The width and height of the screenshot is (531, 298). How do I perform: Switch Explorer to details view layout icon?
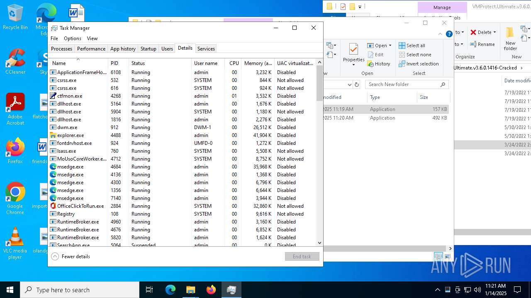click(x=438, y=257)
